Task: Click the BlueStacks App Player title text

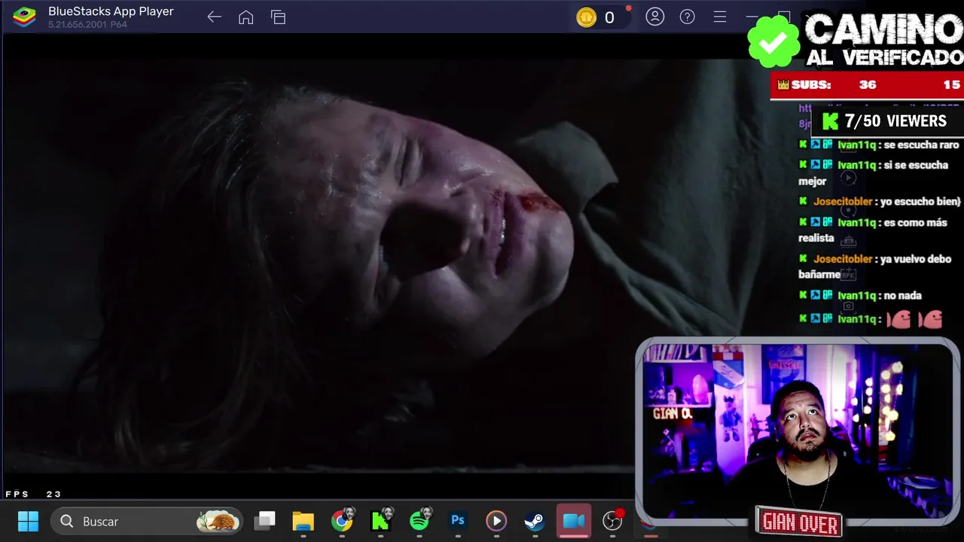Action: pyautogui.click(x=111, y=11)
